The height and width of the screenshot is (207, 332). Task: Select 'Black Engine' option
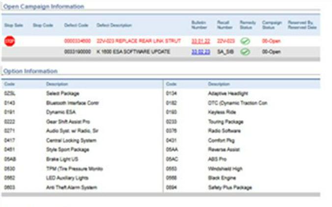pyautogui.click(x=222, y=178)
